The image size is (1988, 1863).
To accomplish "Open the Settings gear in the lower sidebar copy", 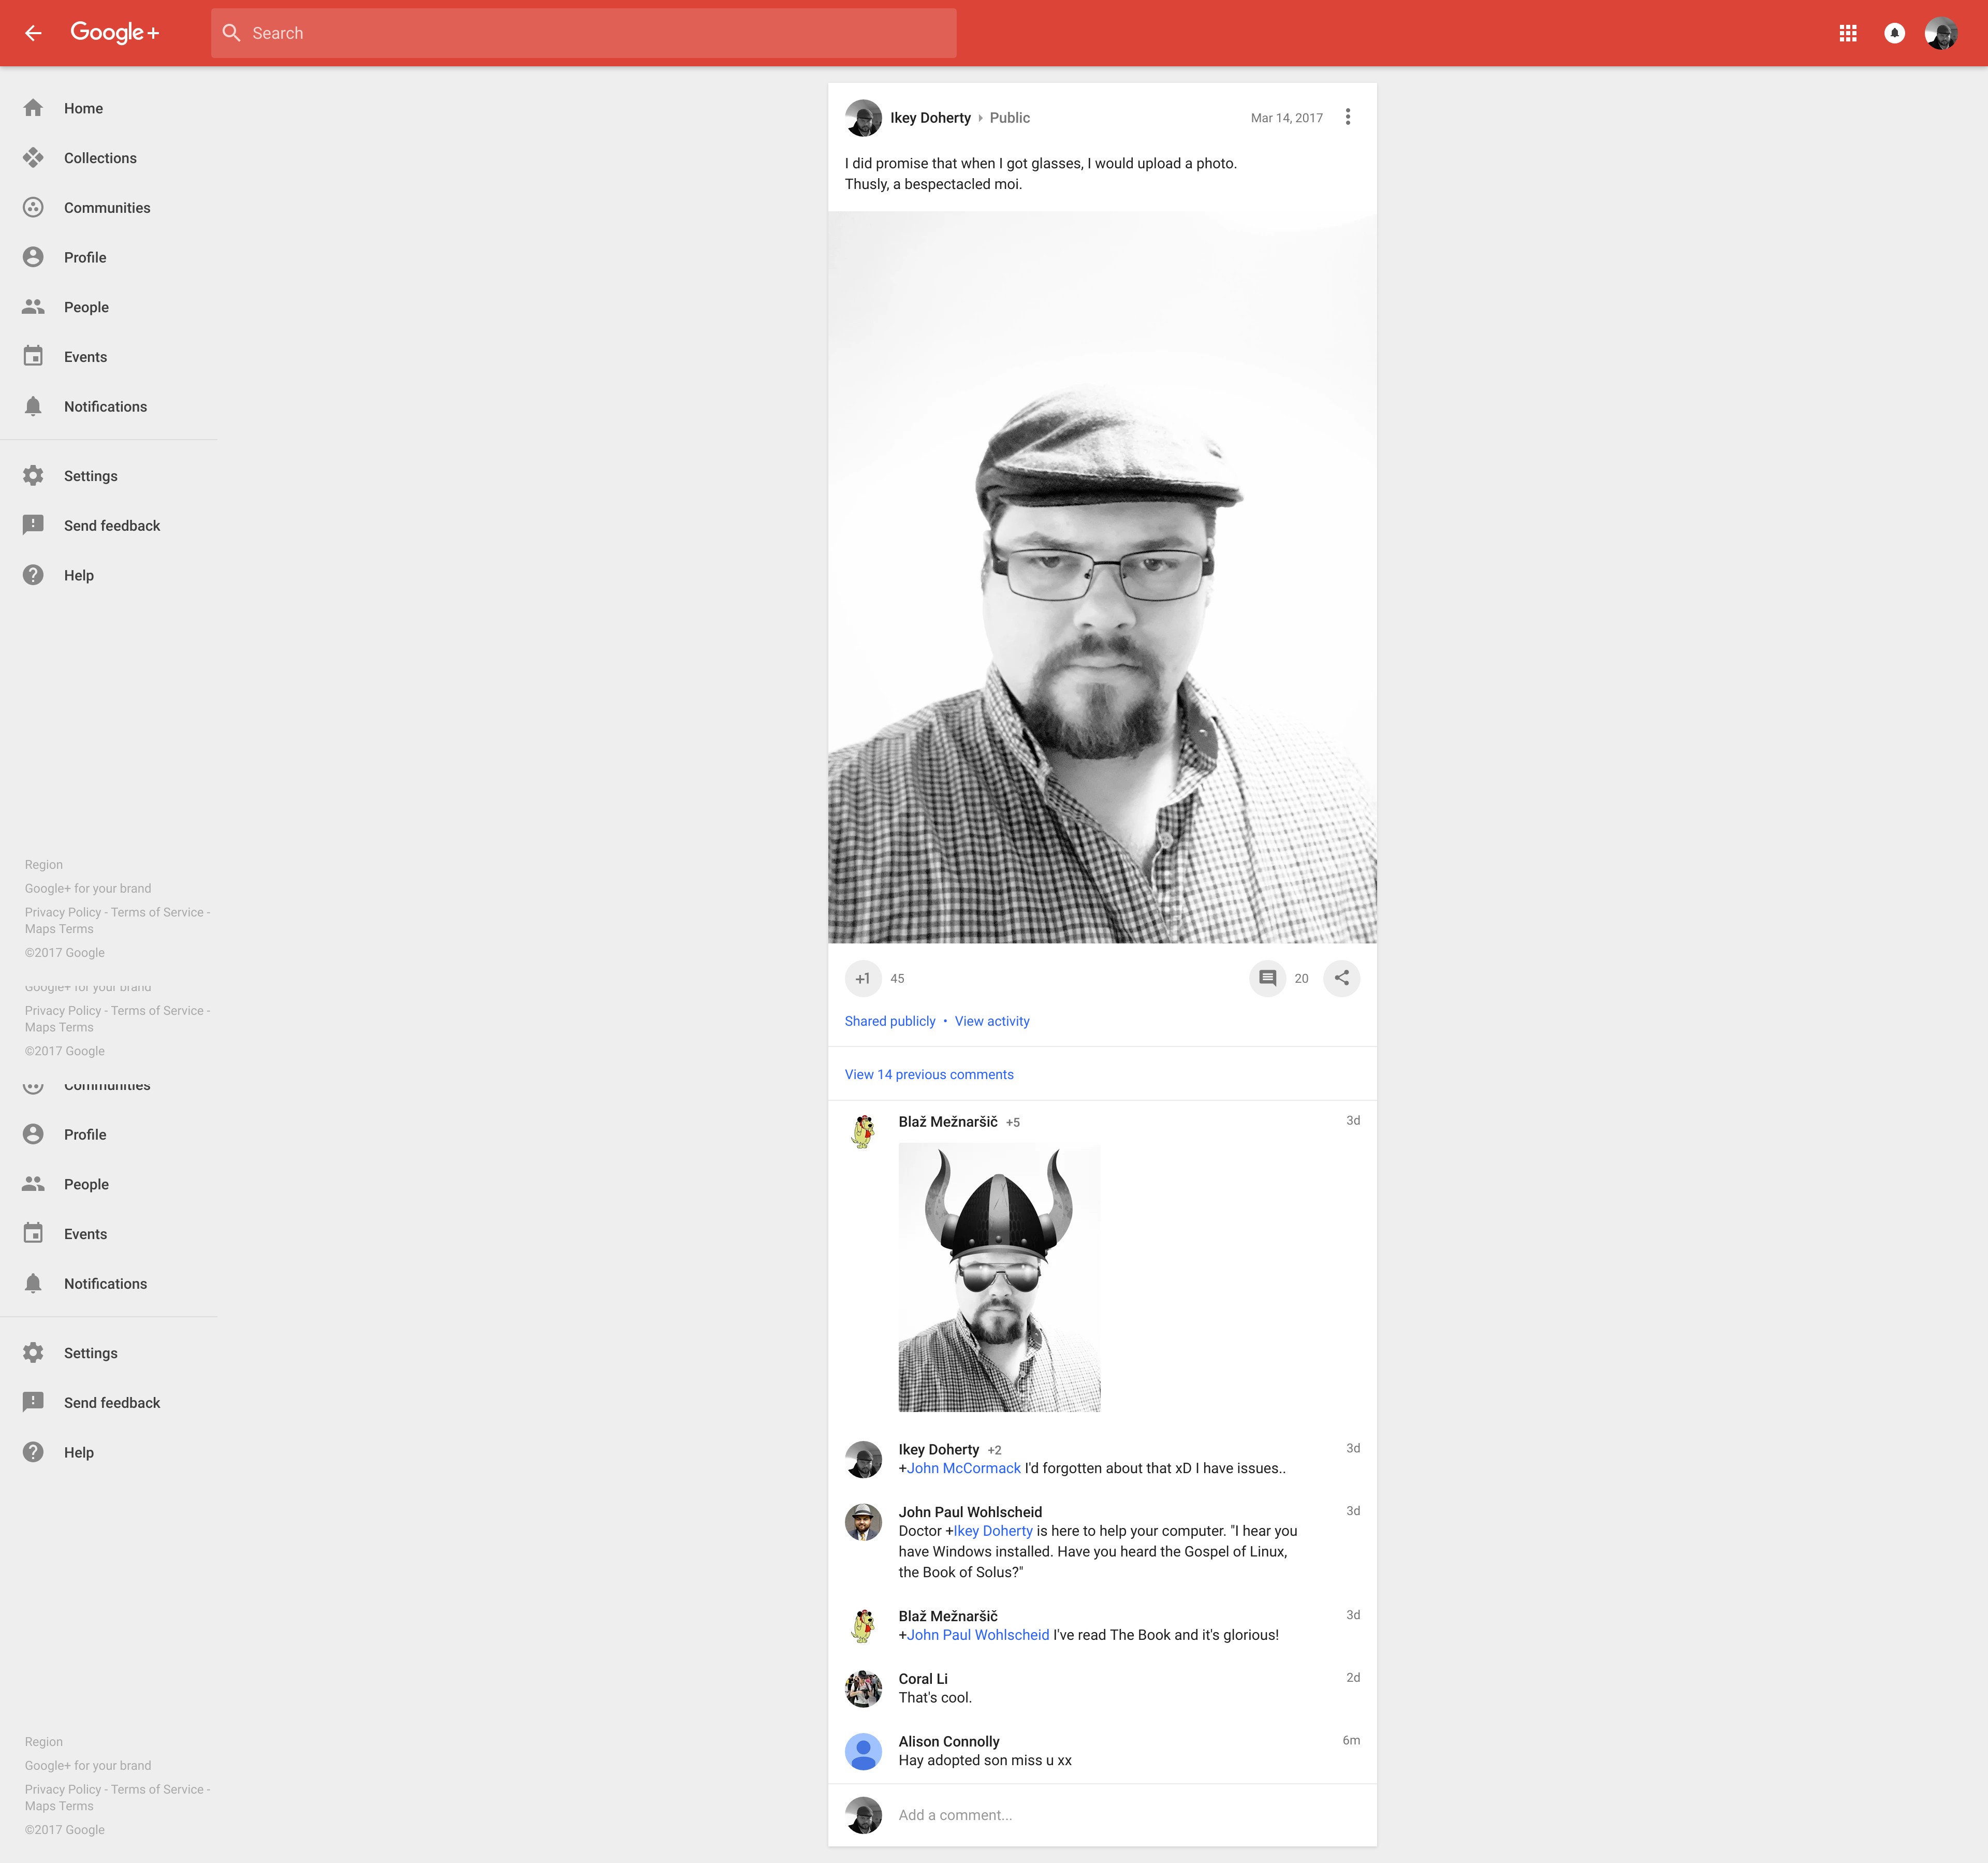I will (x=33, y=1353).
